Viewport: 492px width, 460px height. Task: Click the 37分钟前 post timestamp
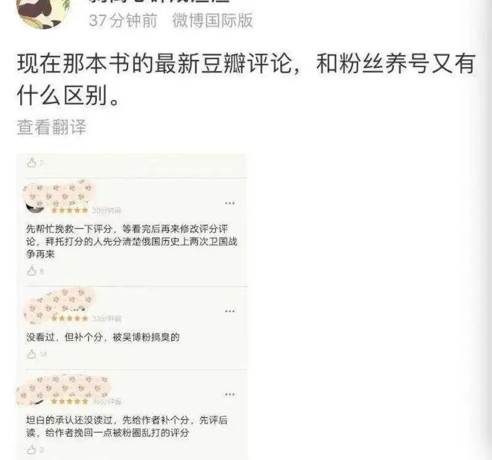[122, 21]
